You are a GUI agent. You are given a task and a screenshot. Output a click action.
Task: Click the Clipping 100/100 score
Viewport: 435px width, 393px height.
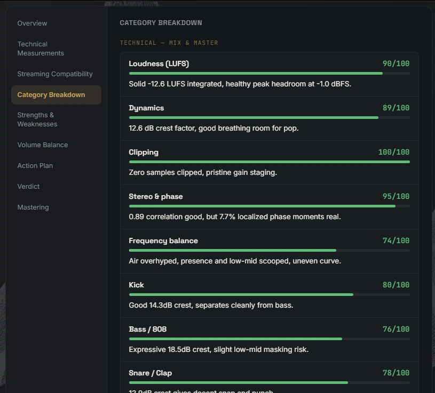(394, 152)
